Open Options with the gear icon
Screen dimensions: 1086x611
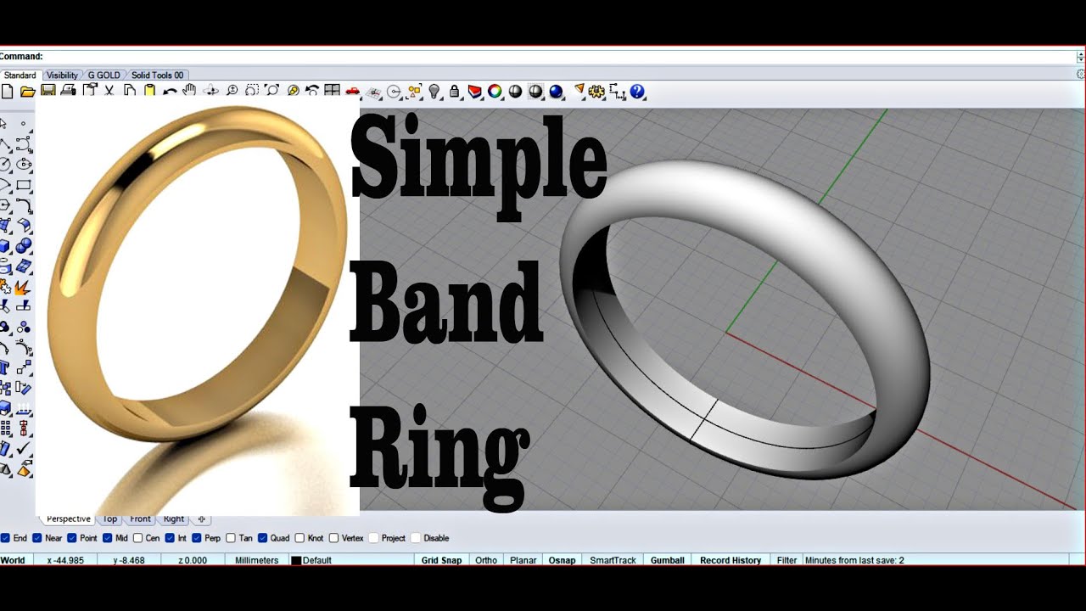point(596,91)
